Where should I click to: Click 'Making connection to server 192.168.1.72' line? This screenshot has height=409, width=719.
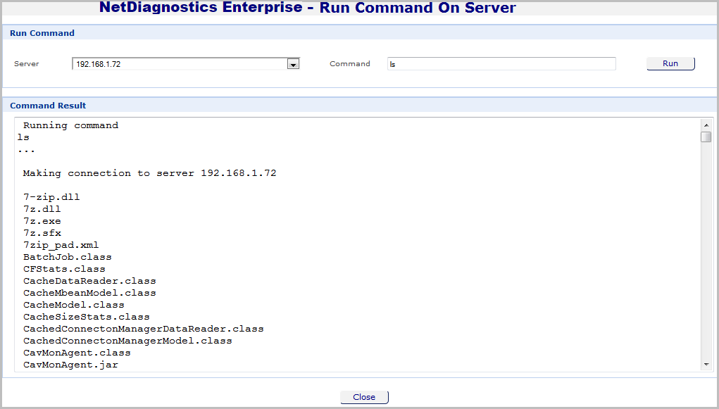click(149, 173)
